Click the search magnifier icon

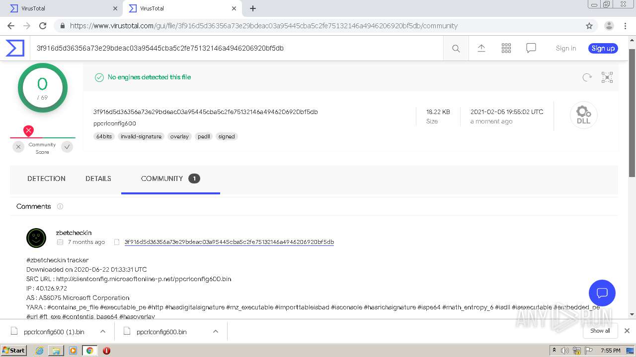(x=456, y=48)
